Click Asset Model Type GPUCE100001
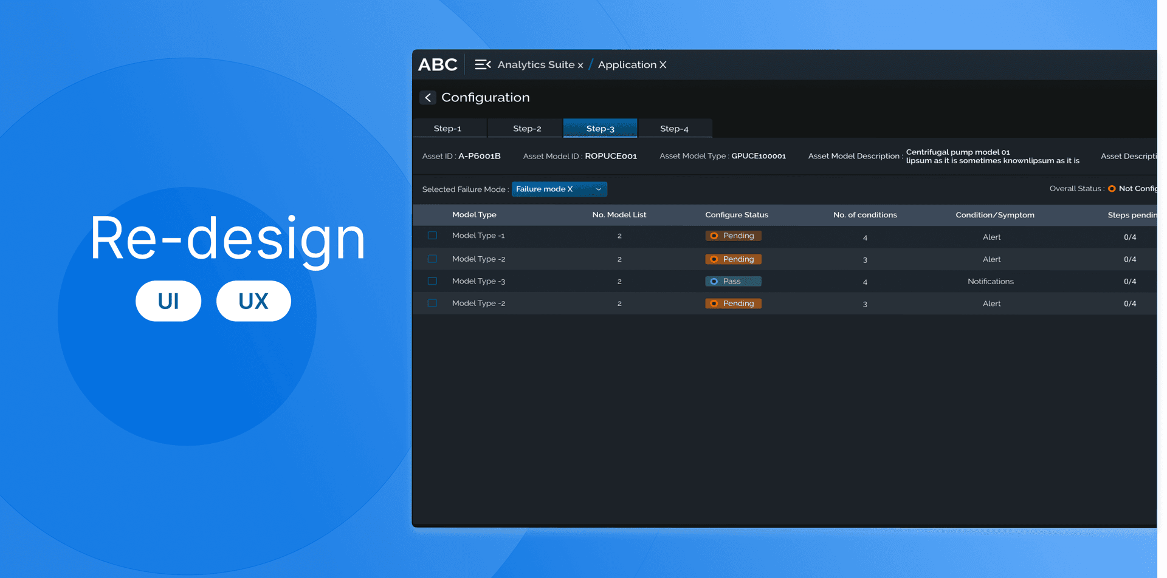1167x578 pixels. pyautogui.click(x=759, y=156)
